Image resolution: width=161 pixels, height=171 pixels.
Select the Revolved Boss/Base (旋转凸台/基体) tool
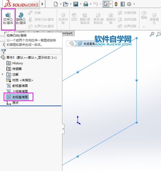(21, 19)
